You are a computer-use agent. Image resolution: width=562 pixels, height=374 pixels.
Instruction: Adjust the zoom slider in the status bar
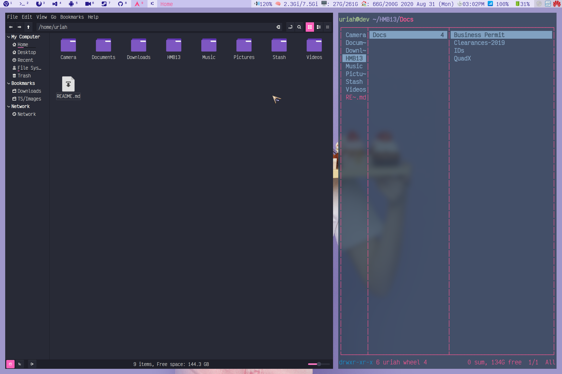coord(319,364)
